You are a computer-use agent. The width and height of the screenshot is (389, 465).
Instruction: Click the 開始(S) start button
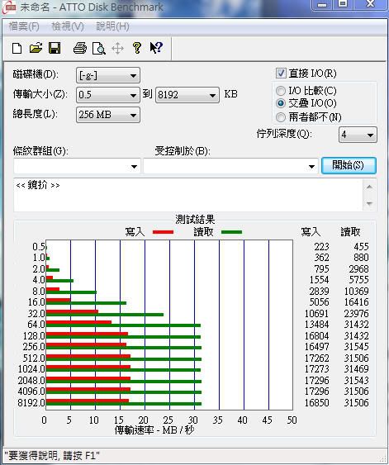click(349, 165)
